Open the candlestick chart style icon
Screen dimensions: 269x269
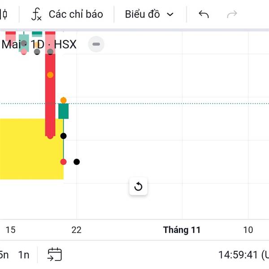pos(4,14)
